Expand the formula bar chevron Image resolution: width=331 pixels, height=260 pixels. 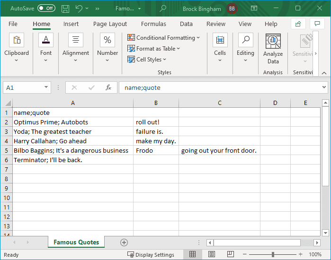[x=324, y=87]
